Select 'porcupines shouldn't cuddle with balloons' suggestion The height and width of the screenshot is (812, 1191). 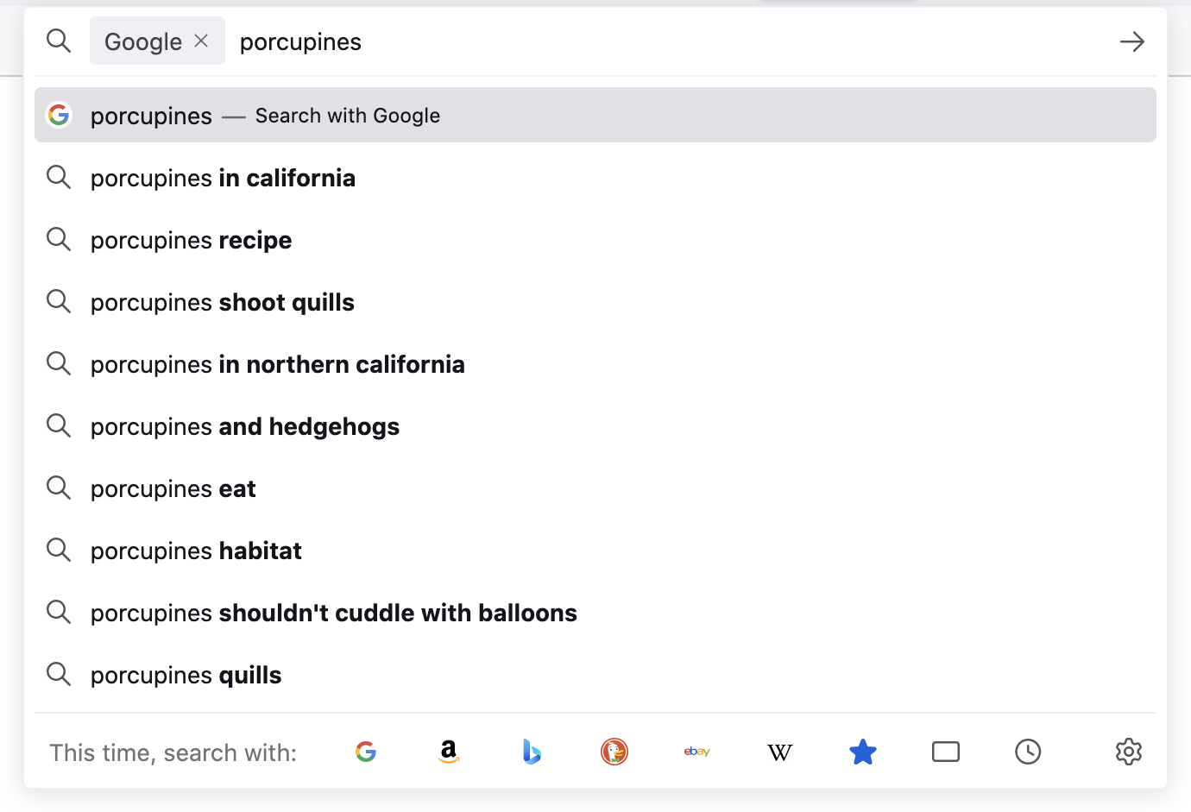click(x=333, y=613)
